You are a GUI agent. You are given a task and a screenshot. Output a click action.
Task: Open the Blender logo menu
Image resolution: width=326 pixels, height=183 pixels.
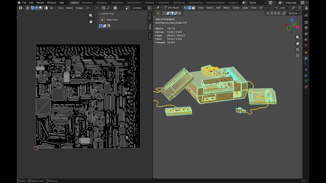pos(19,3)
